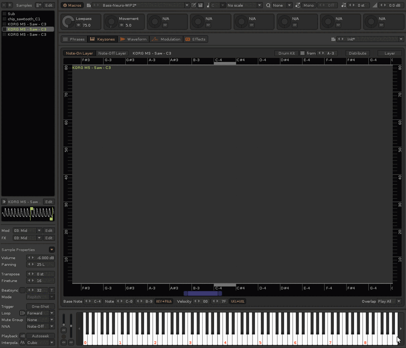The height and width of the screenshot is (348, 406).
Task: Click the Beatsync T button
Action: tap(52, 290)
